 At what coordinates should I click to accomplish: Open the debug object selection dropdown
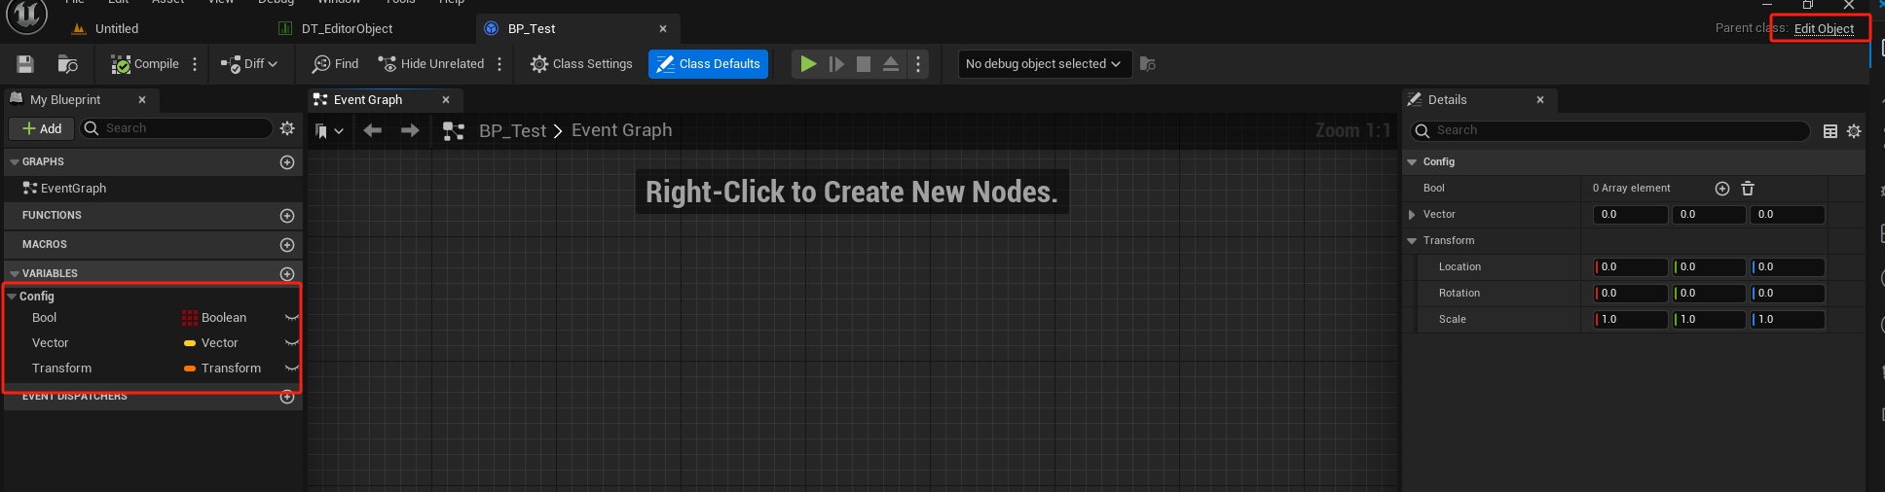pos(1043,64)
